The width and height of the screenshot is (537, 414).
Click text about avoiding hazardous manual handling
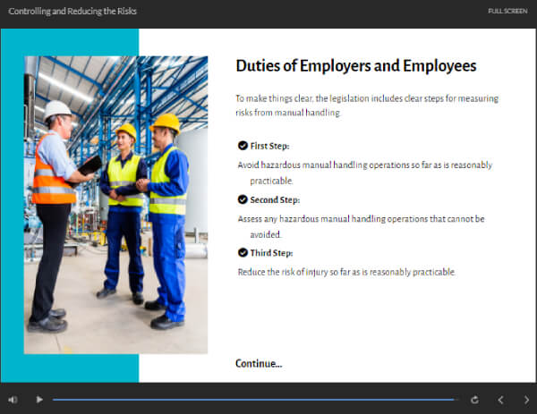(365, 173)
